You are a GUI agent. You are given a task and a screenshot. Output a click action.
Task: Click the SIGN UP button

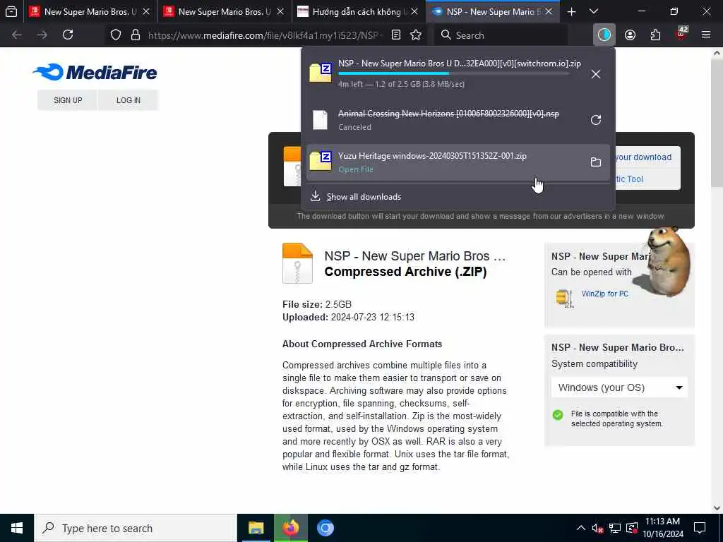point(68,100)
